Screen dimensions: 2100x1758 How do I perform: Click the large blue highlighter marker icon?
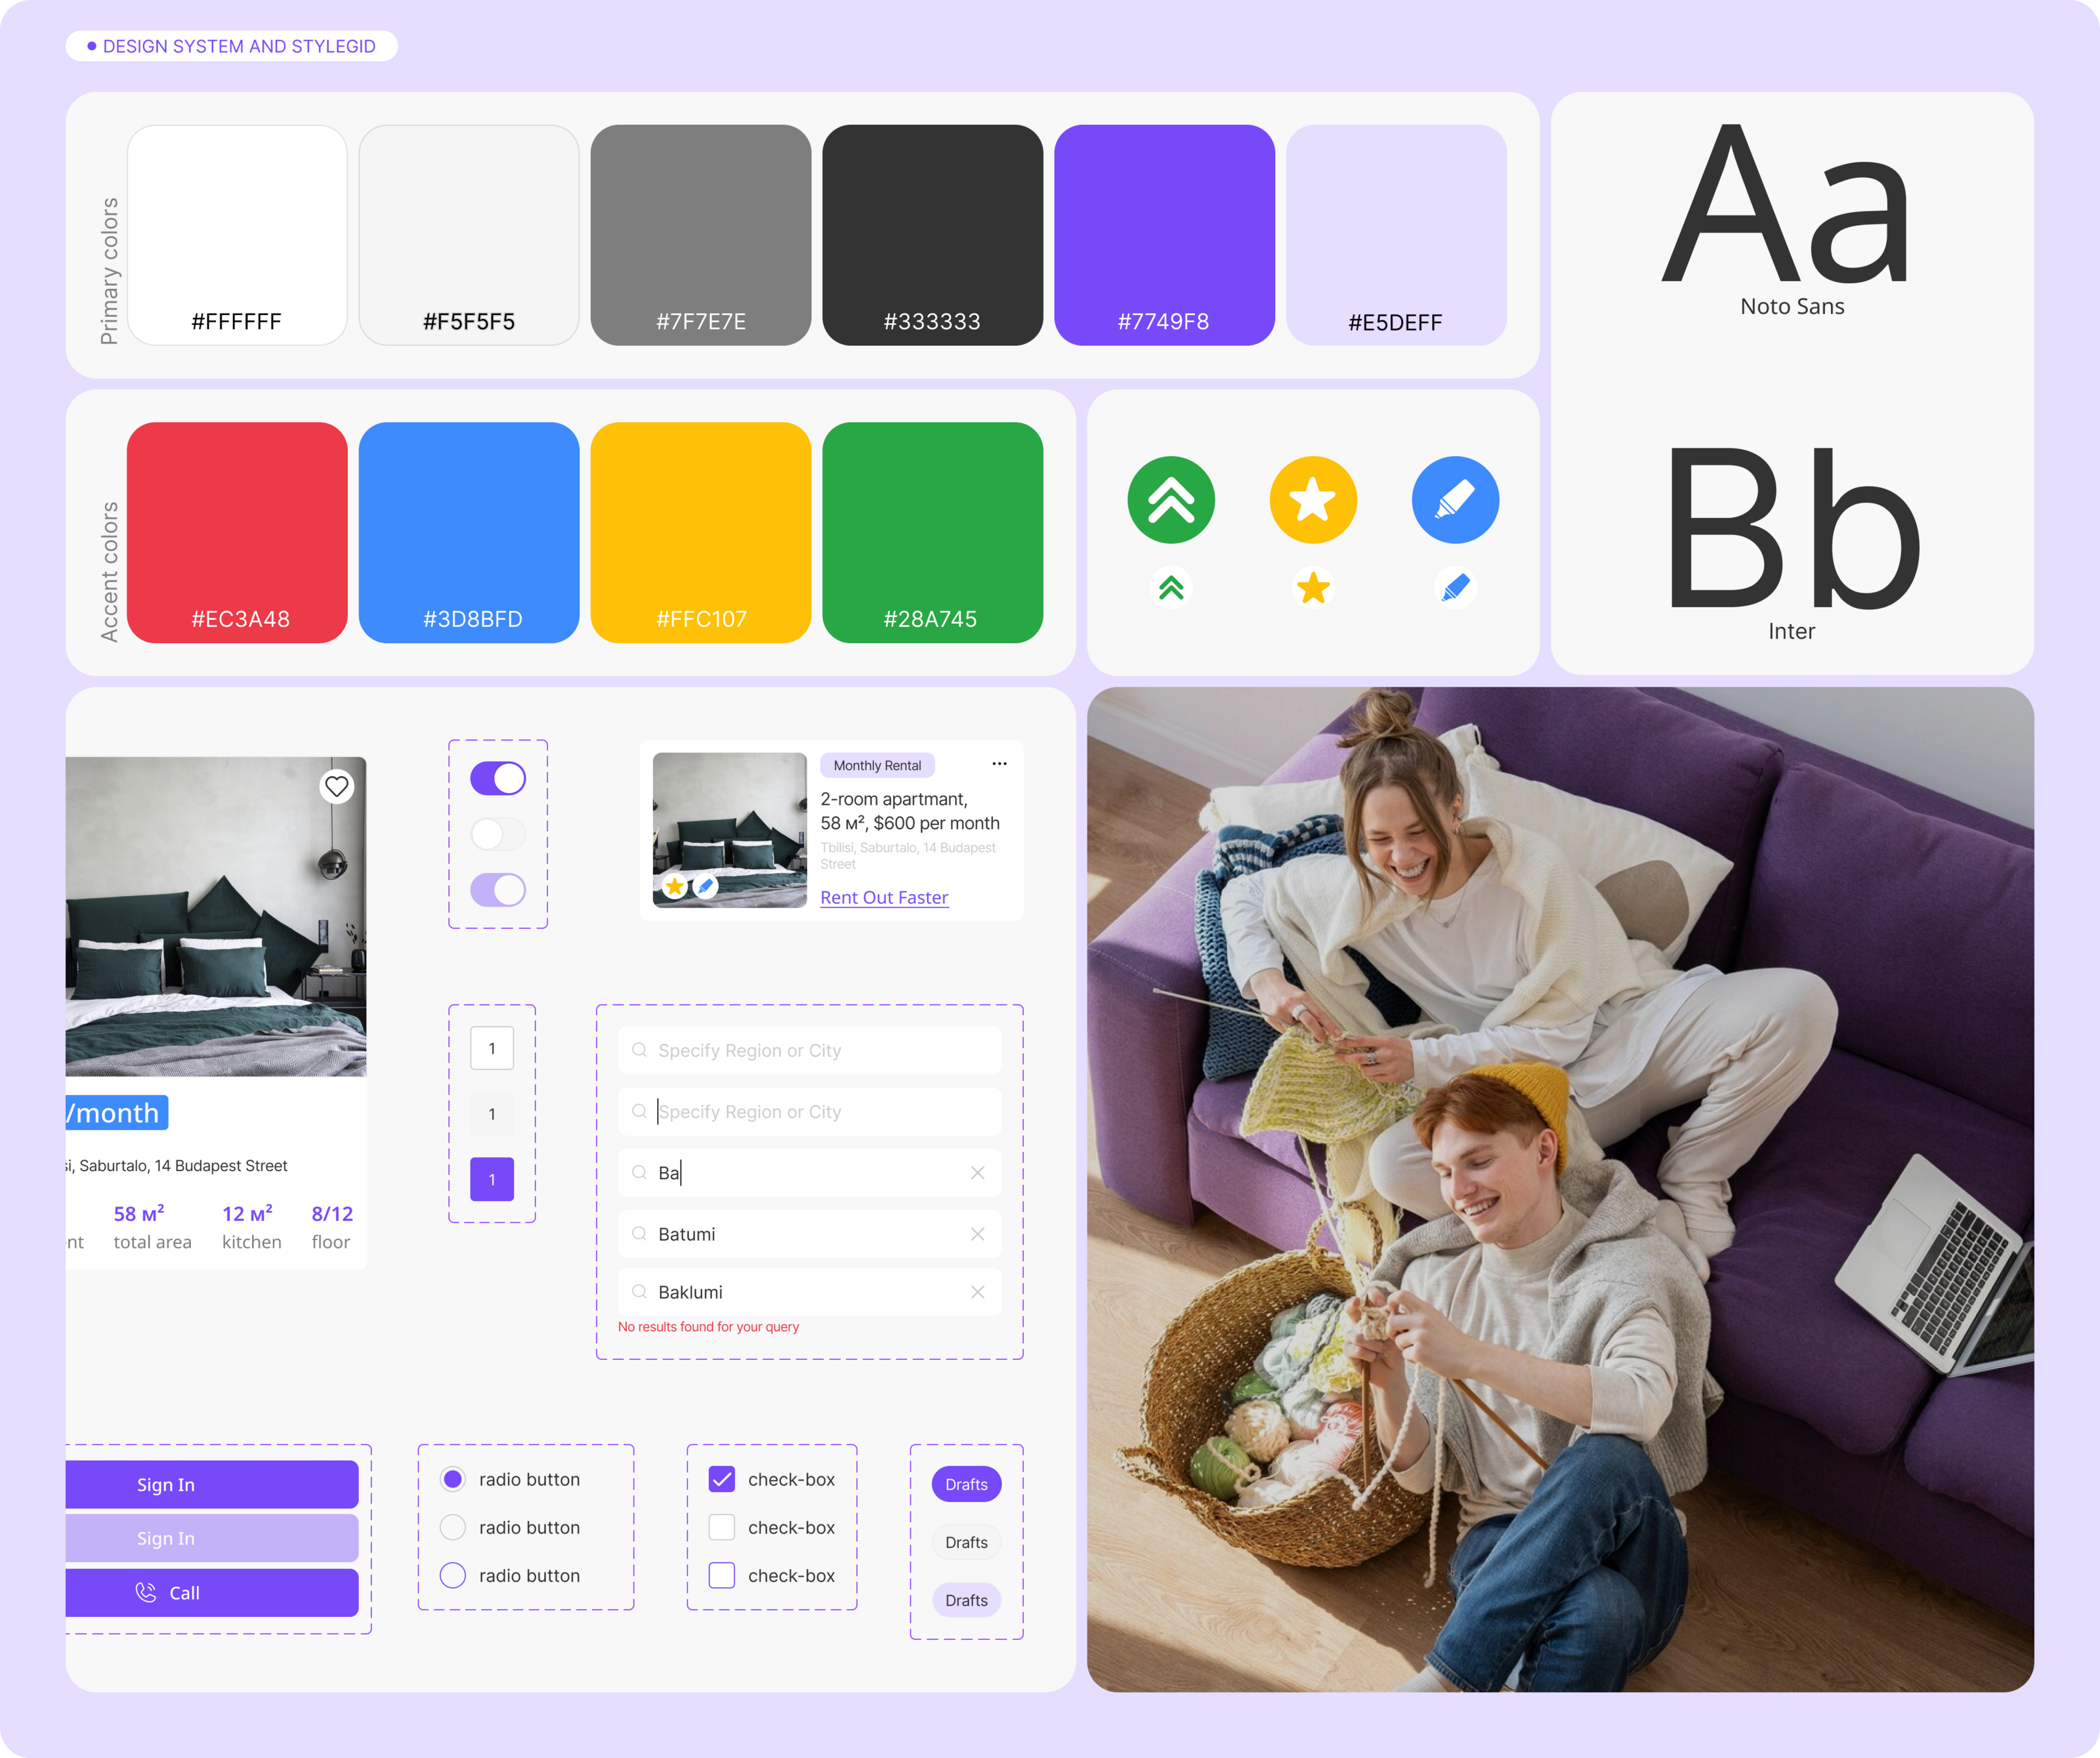[1455, 500]
